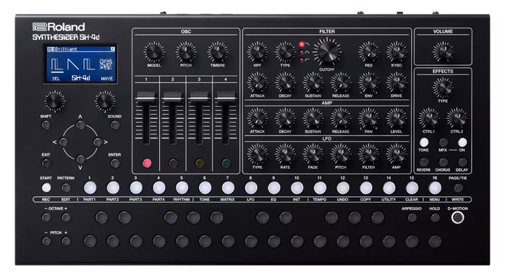Push the PATTERN button
505x278 pixels.
(x=66, y=188)
